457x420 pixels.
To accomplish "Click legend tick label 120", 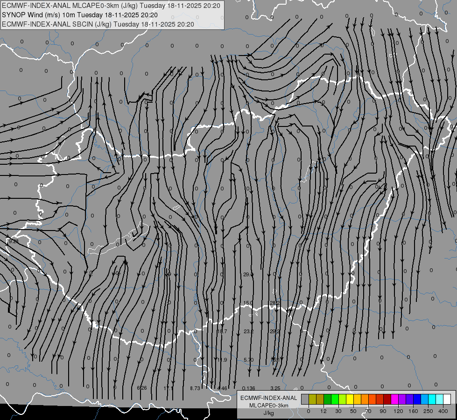I will [399, 411].
